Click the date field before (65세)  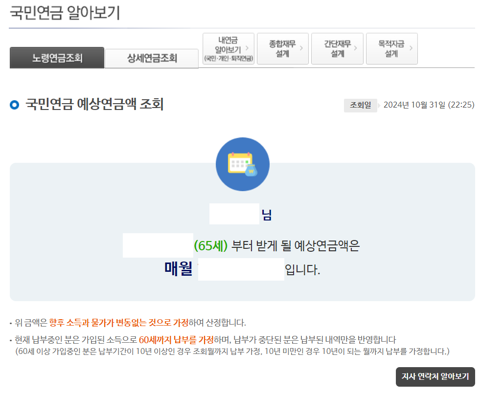coord(157,243)
